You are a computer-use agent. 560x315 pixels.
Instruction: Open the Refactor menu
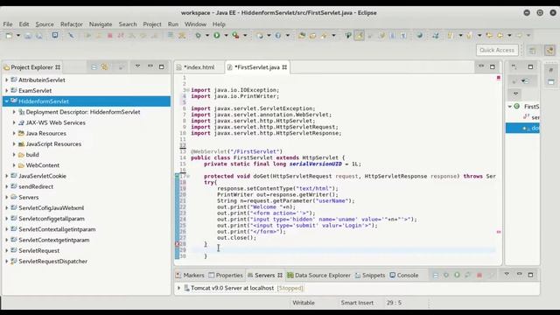pyautogui.click(x=72, y=24)
